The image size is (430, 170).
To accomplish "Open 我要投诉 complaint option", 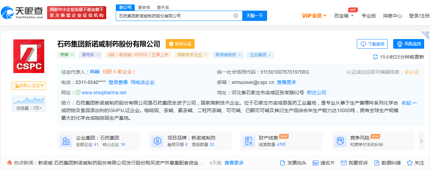I will 354,163.
